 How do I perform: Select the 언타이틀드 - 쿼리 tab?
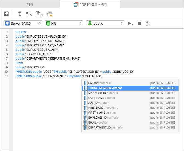point(92,4)
